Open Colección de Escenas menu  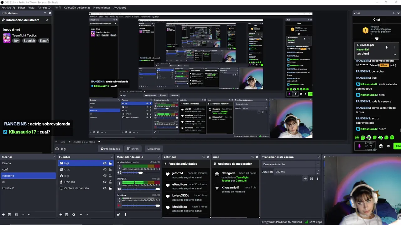pyautogui.click(x=77, y=7)
